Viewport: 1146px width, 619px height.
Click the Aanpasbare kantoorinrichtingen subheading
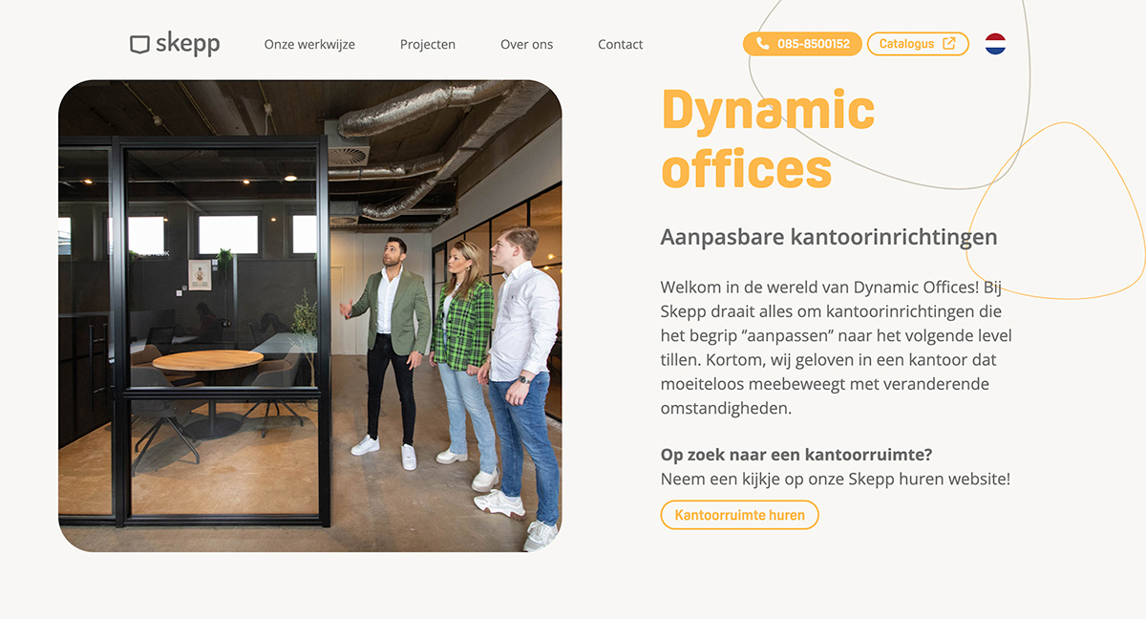[x=828, y=237]
